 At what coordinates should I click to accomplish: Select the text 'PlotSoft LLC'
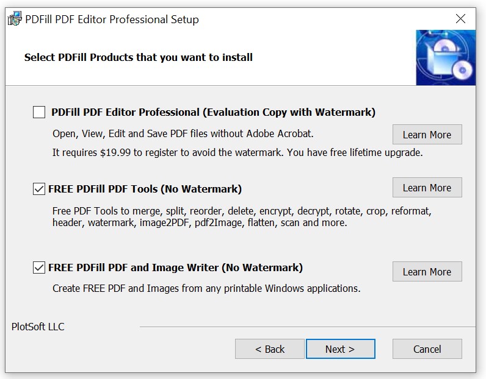click(x=38, y=327)
